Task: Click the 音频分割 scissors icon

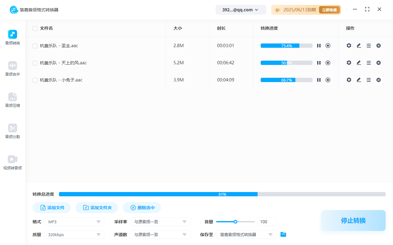Action: pos(13,128)
